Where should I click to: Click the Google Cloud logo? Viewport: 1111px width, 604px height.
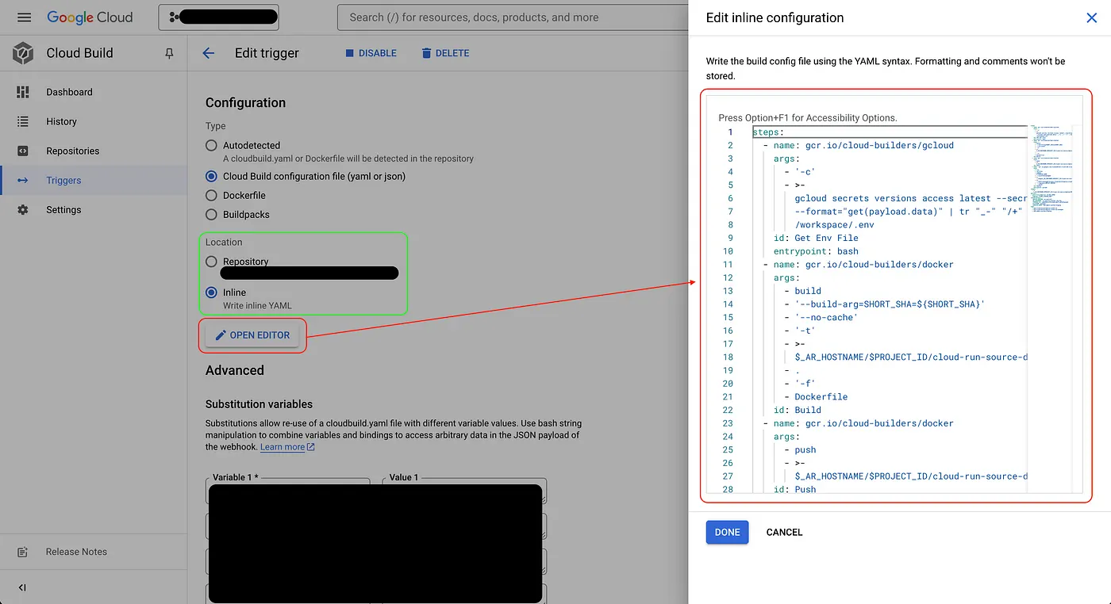[x=90, y=17]
